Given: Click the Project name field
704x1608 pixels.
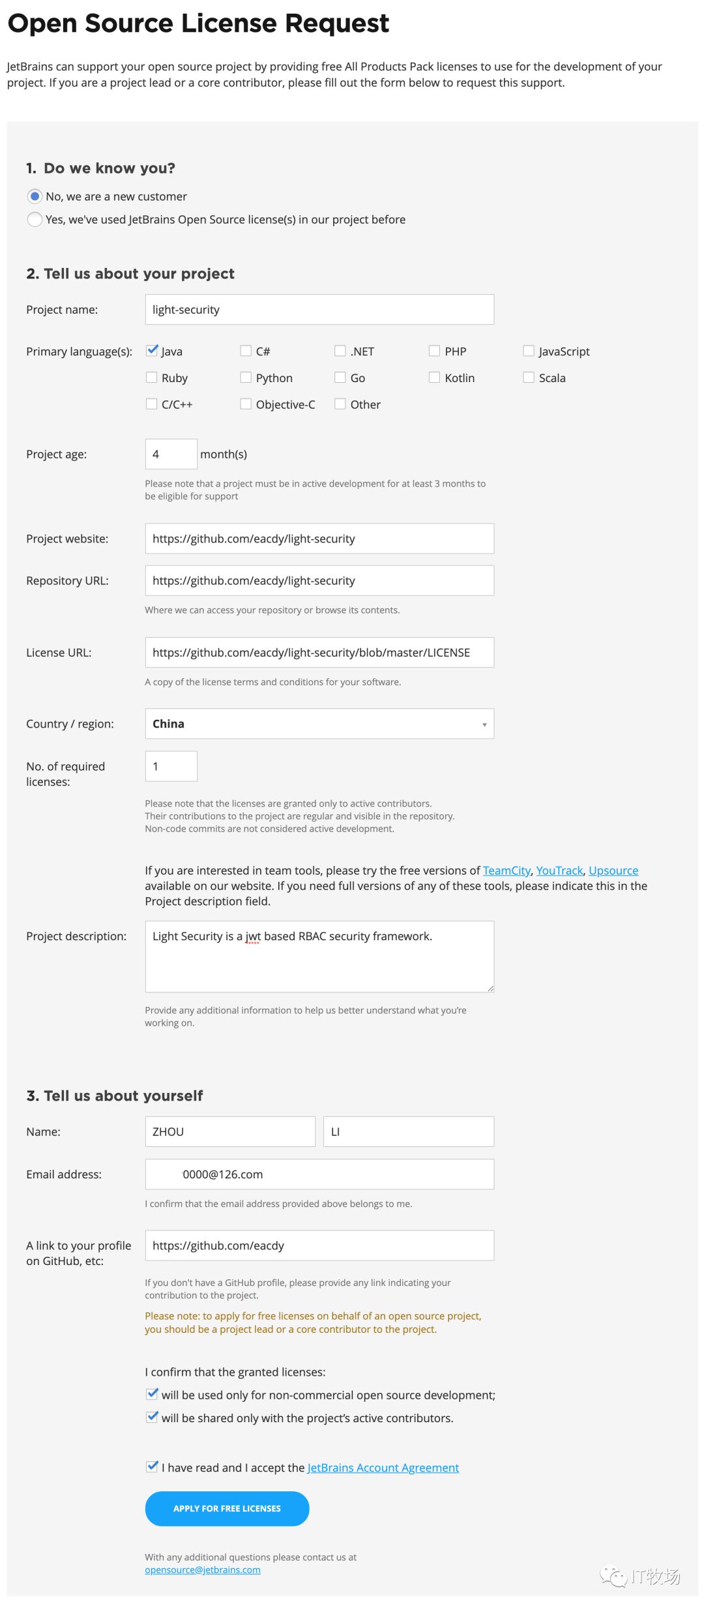Looking at the screenshot, I should [x=319, y=310].
